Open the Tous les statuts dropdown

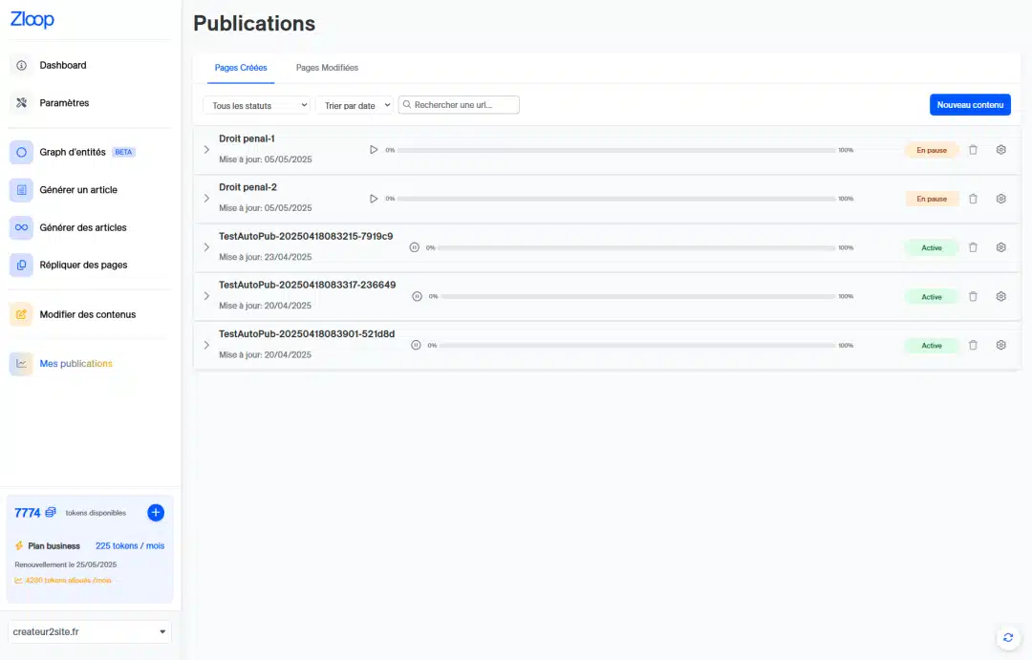pos(256,105)
